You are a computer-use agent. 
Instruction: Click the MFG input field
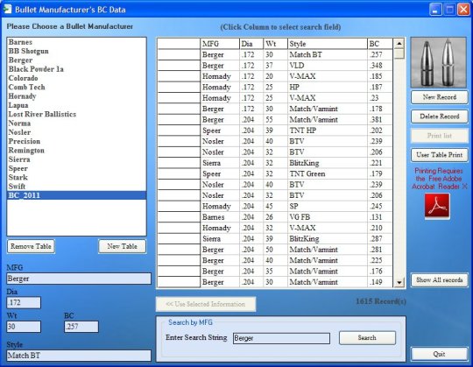(x=79, y=279)
